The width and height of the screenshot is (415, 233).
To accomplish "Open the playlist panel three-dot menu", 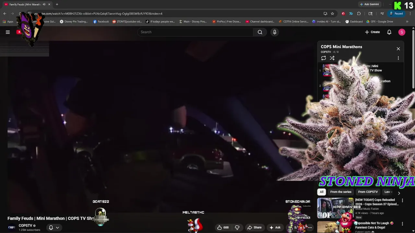I will point(398,58).
